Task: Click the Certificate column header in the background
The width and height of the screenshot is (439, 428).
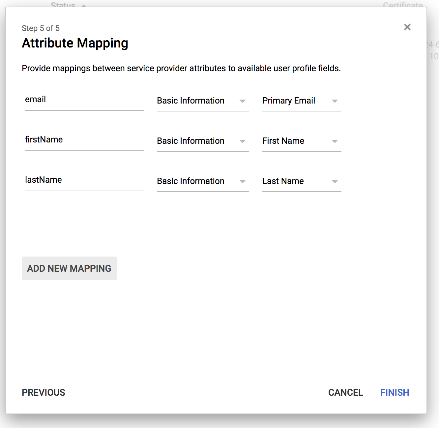Action: [402, 4]
